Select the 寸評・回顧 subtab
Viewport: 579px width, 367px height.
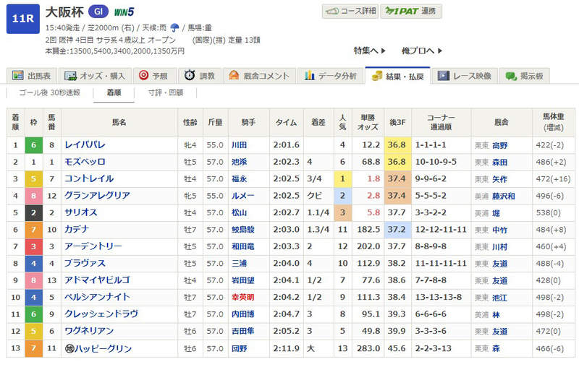[166, 92]
